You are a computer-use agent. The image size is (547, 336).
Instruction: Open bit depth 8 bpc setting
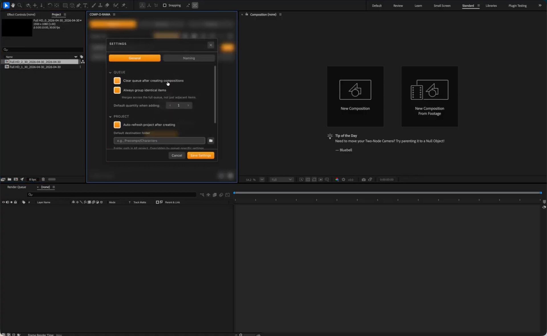tap(33, 179)
